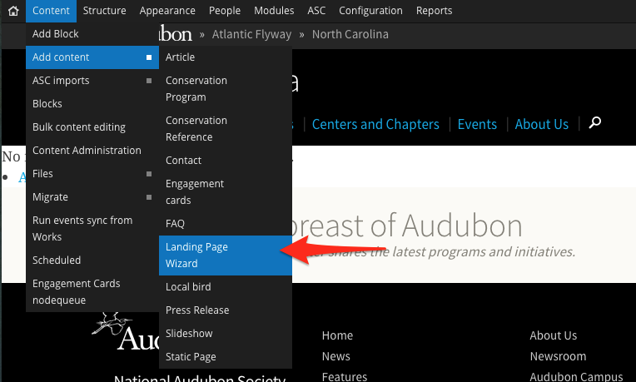Image resolution: width=636 pixels, height=382 pixels.
Task: Select Bulk content editing menu item
Action: point(92,127)
